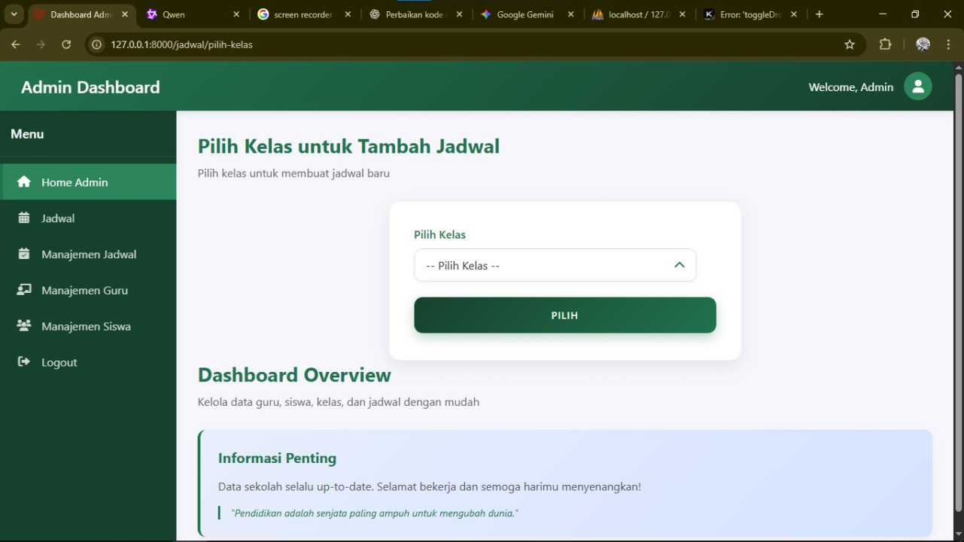This screenshot has width=964, height=542.
Task: Reload the page using the refresh icon
Action: (x=66, y=44)
